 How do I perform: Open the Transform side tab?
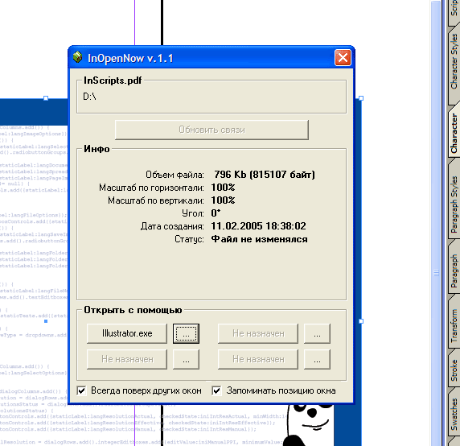coord(454,325)
